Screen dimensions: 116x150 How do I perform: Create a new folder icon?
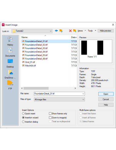[x=75, y=30]
